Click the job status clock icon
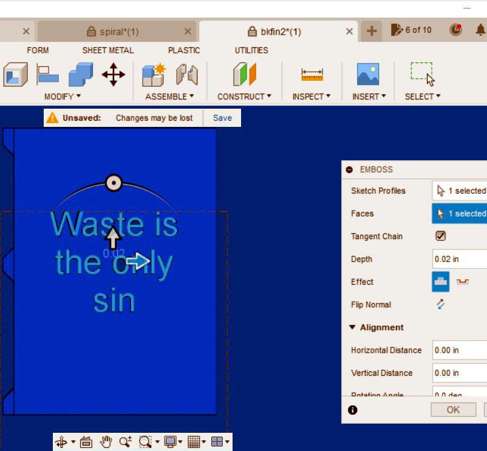This screenshot has width=487, height=451. tap(455, 30)
